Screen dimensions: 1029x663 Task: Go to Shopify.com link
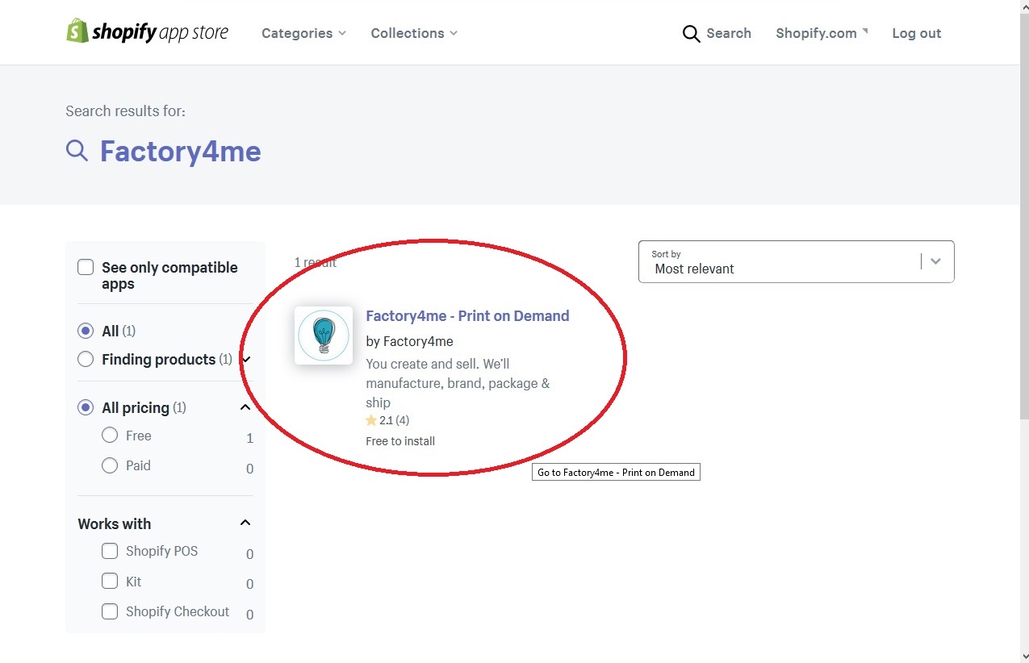point(822,33)
